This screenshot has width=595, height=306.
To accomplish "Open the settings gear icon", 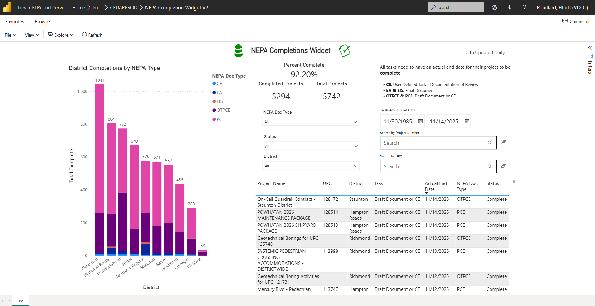I will (x=495, y=7).
